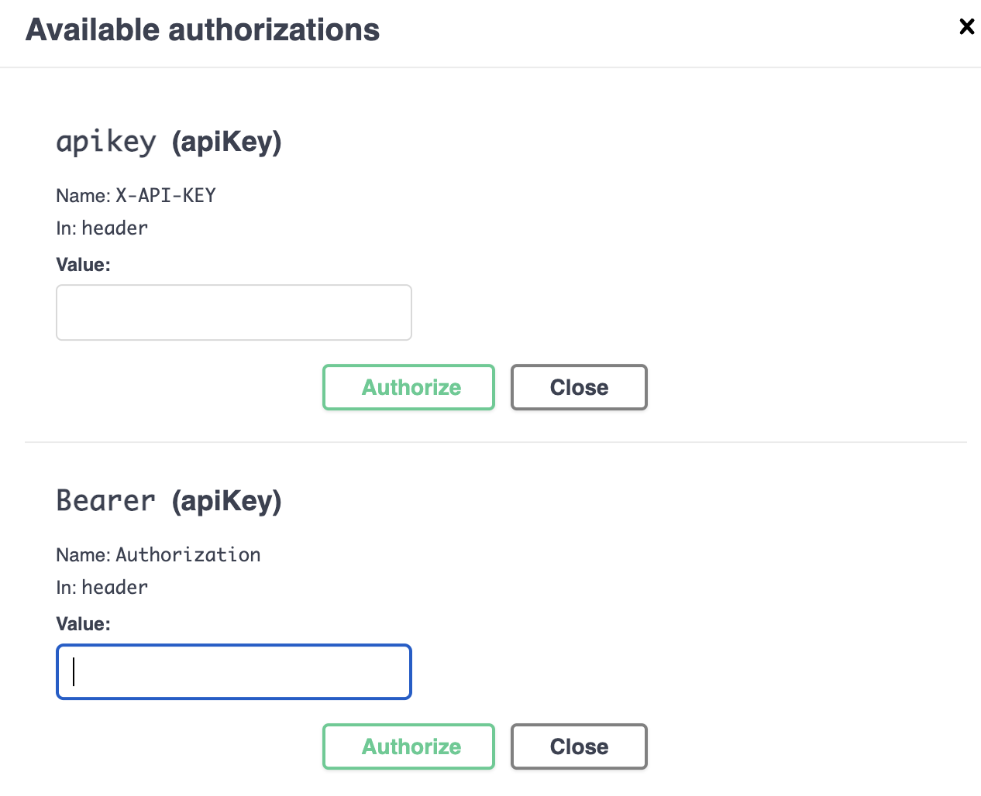The width and height of the screenshot is (981, 796).
Task: Click 'In: header' text under X-API-KEY
Action: (x=102, y=228)
